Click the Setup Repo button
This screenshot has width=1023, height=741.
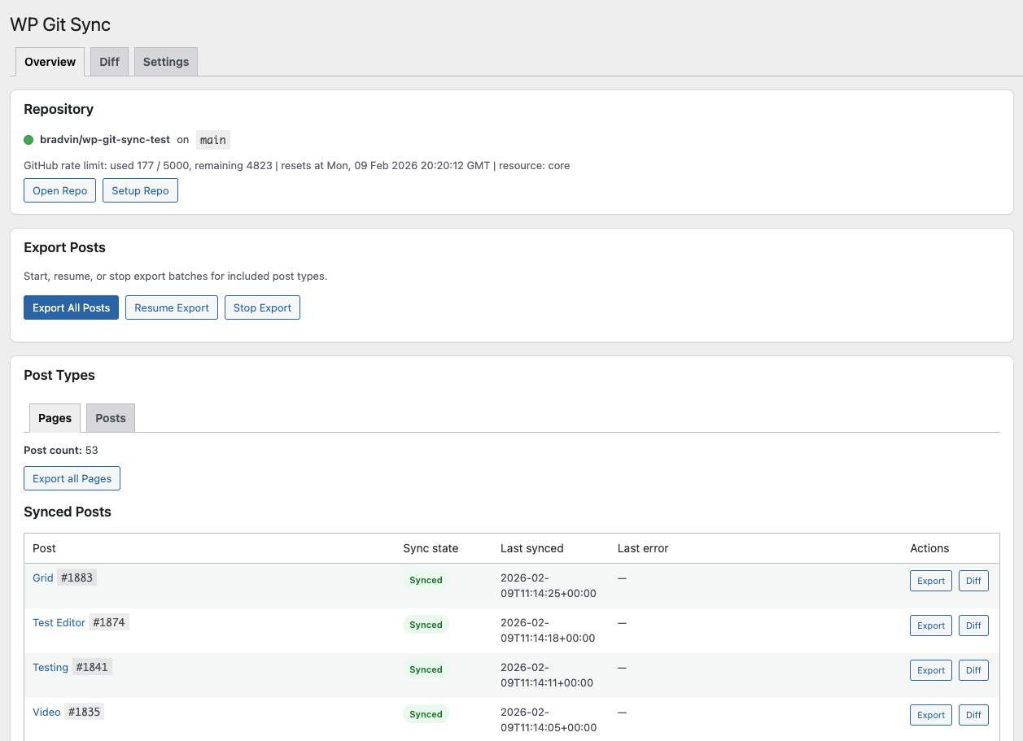(140, 190)
